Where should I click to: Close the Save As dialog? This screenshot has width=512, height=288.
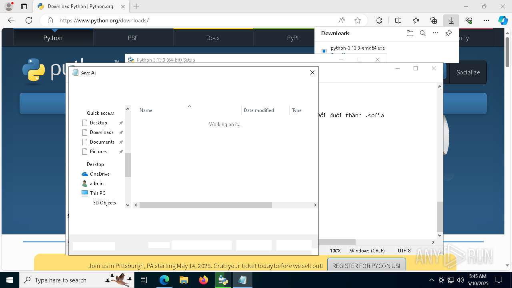[x=312, y=72]
